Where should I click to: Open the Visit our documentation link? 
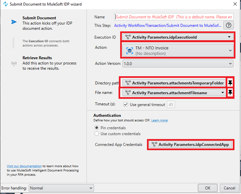(x=24, y=166)
